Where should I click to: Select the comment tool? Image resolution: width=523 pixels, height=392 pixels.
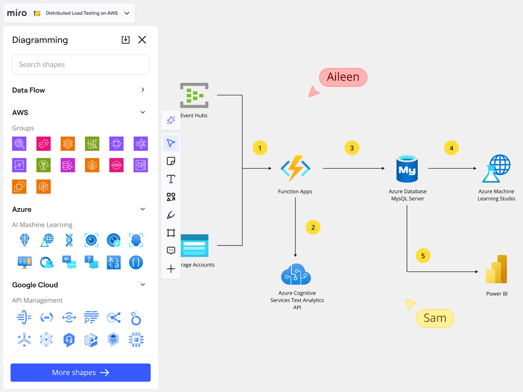(x=171, y=251)
